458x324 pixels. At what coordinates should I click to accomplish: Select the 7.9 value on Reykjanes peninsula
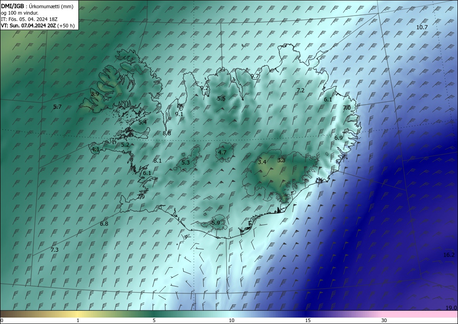pos(141,197)
